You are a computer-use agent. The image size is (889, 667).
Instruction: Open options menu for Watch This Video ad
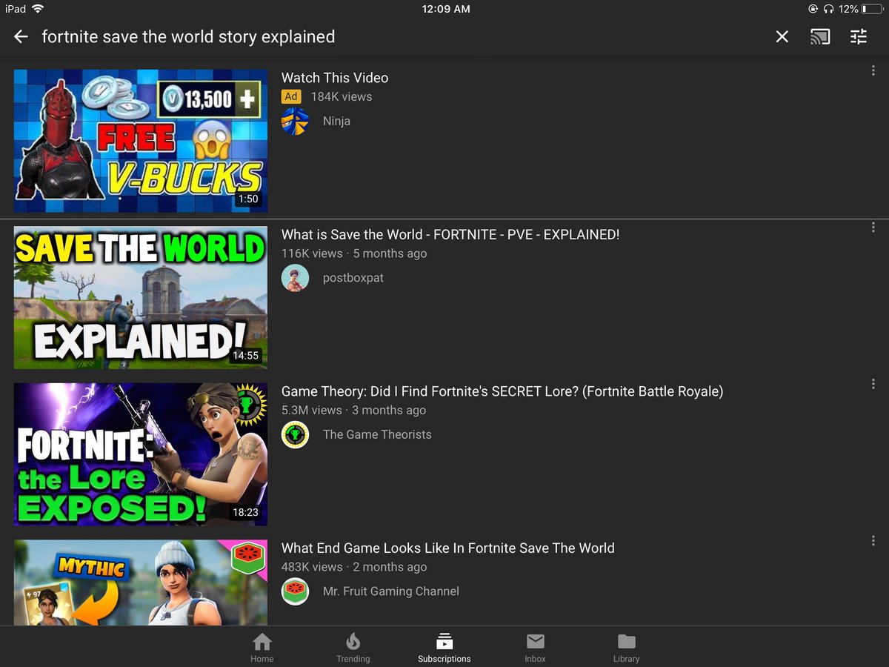(873, 70)
